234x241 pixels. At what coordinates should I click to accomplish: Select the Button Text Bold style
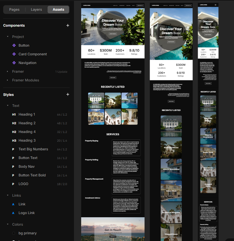[36, 175]
